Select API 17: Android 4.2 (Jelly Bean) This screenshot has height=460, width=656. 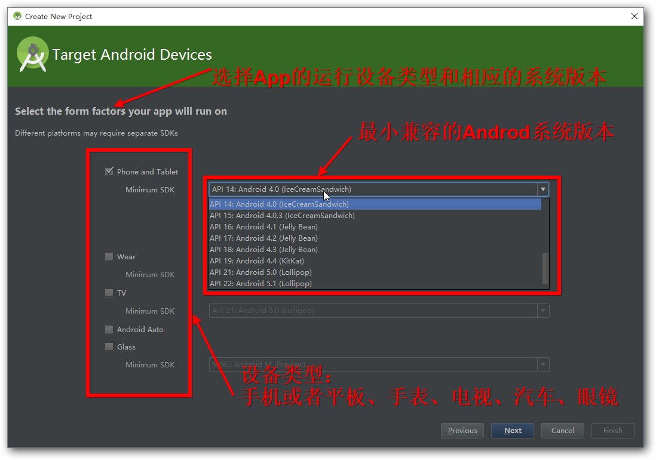click(375, 238)
